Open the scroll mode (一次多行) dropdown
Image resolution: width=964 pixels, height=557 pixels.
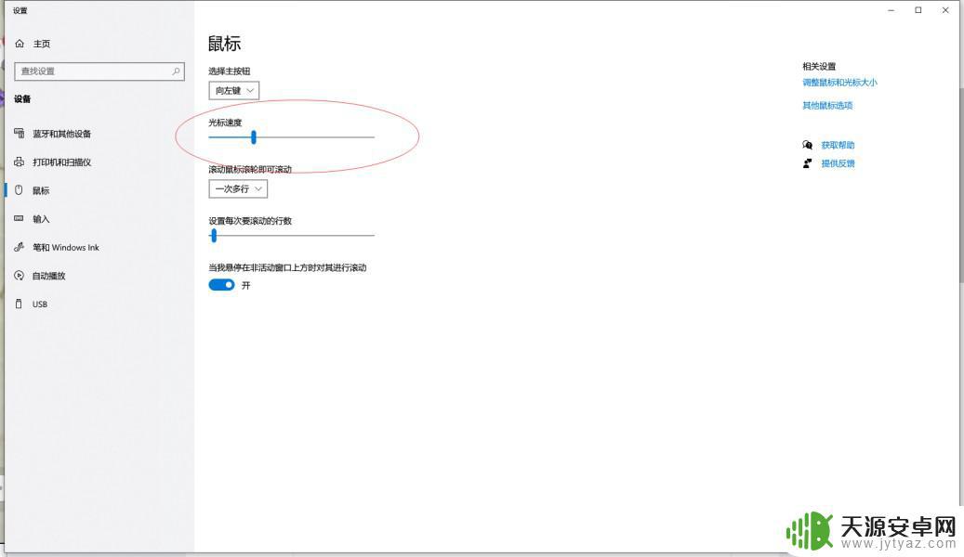point(238,188)
